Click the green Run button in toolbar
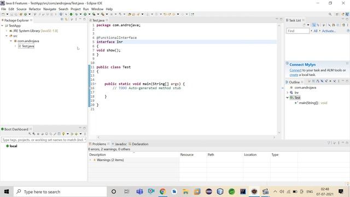 pyautogui.click(x=85, y=14)
